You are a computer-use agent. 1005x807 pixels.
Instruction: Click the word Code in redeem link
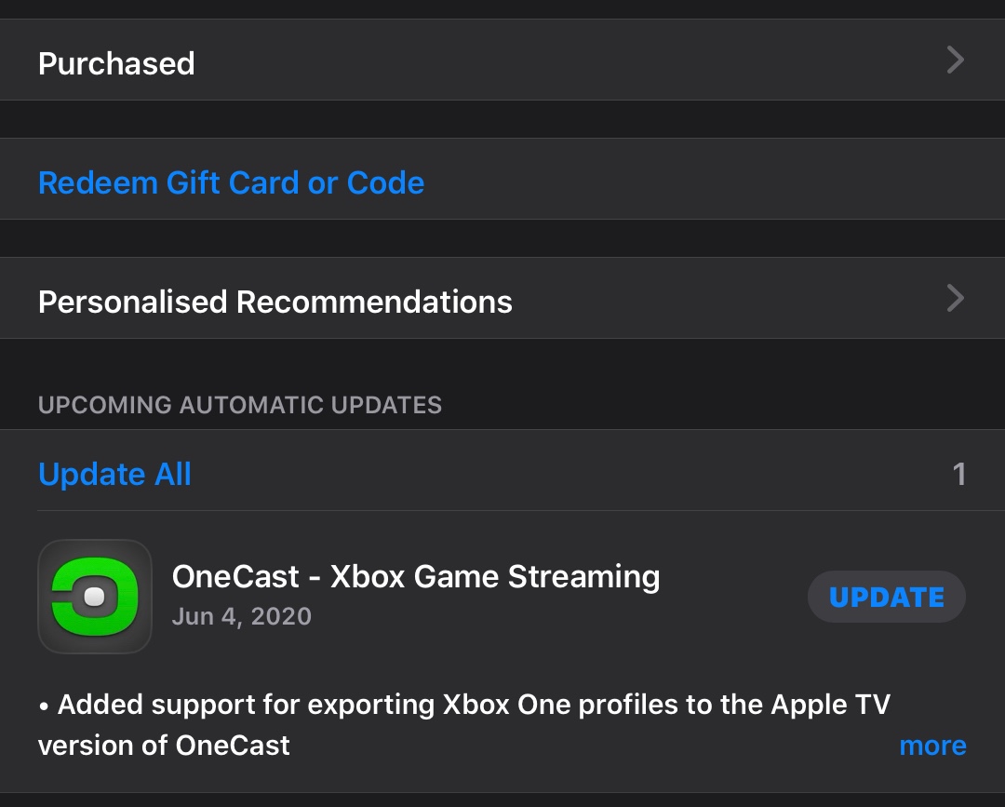pyautogui.click(x=385, y=182)
